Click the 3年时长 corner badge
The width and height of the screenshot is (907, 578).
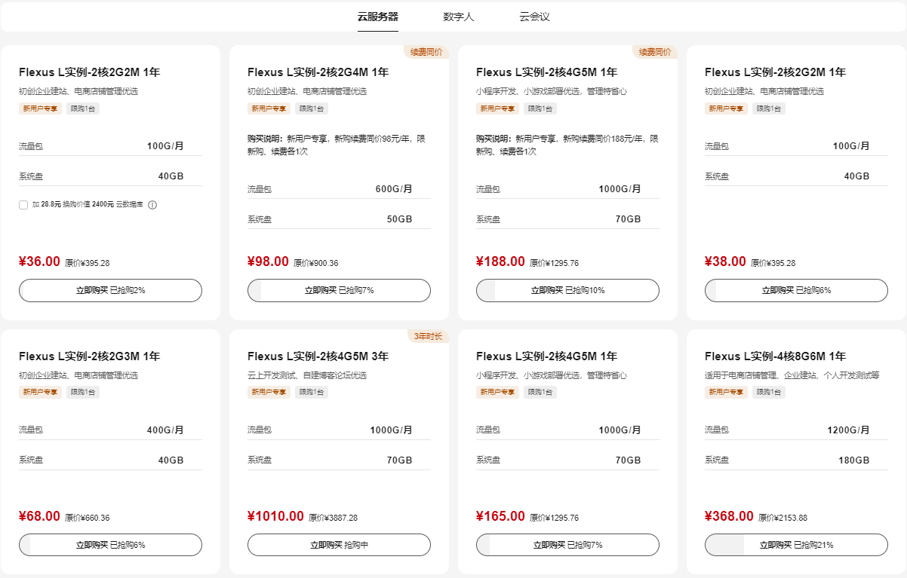pyautogui.click(x=428, y=336)
